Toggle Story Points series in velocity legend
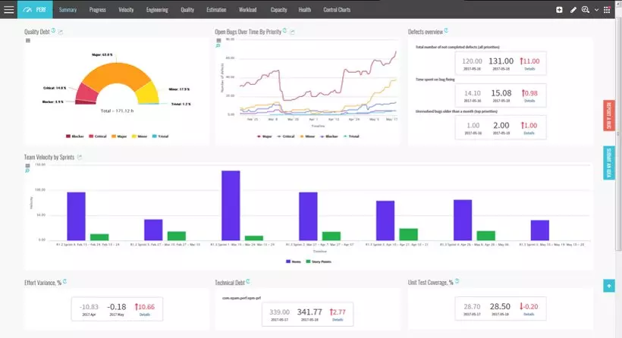Screen dimensions: 622x338 [x=319, y=261]
